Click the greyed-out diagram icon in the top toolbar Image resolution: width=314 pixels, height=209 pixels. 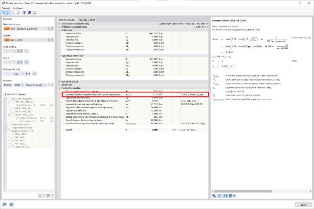pyautogui.click(x=13, y=13)
